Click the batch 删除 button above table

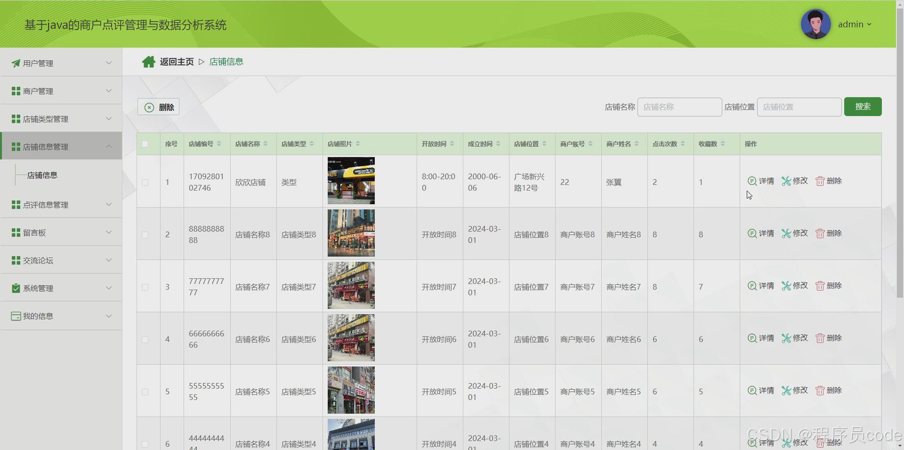coord(158,107)
